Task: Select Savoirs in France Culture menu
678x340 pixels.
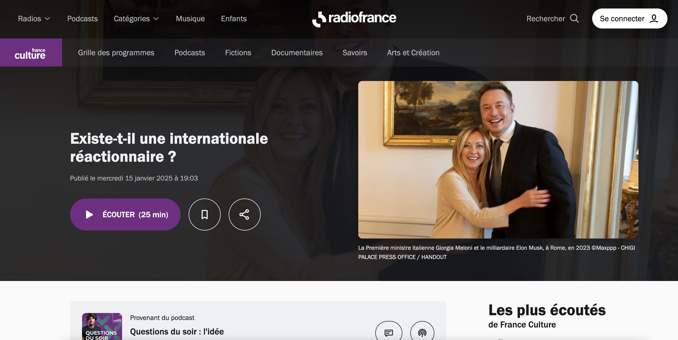Action: 355,52
